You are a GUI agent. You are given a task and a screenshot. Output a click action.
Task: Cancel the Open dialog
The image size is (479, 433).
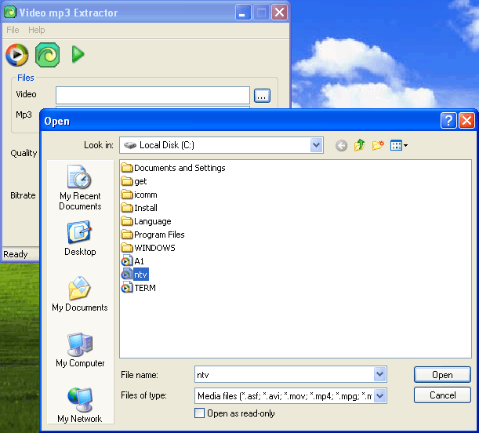coord(442,395)
